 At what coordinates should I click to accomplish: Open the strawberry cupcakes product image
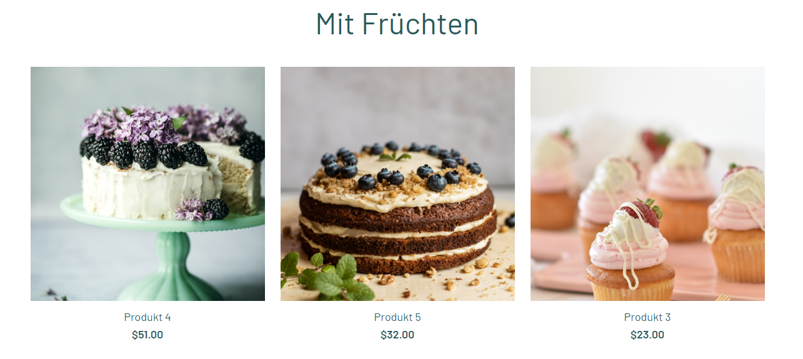coord(647,184)
